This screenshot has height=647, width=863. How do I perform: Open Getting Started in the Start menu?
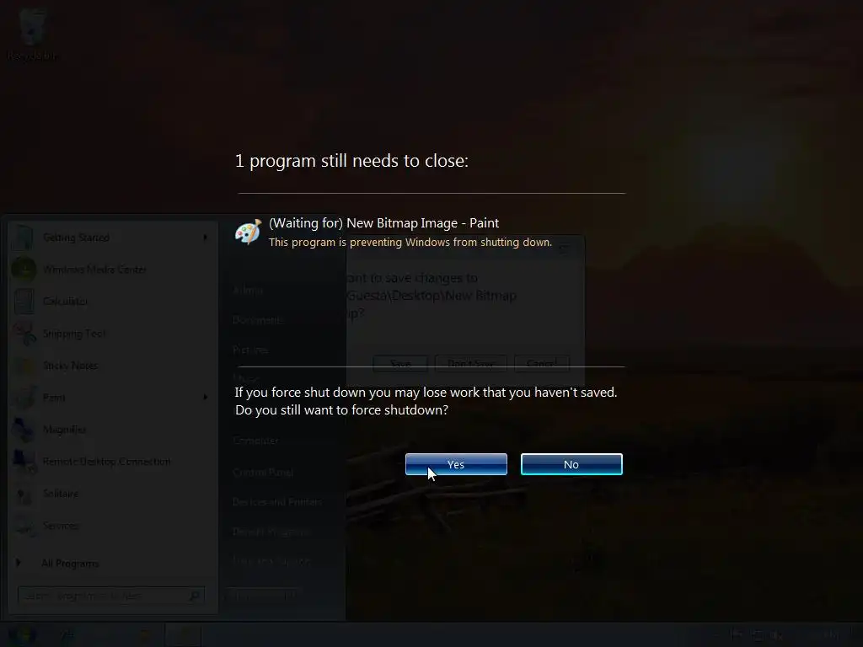coord(113,238)
